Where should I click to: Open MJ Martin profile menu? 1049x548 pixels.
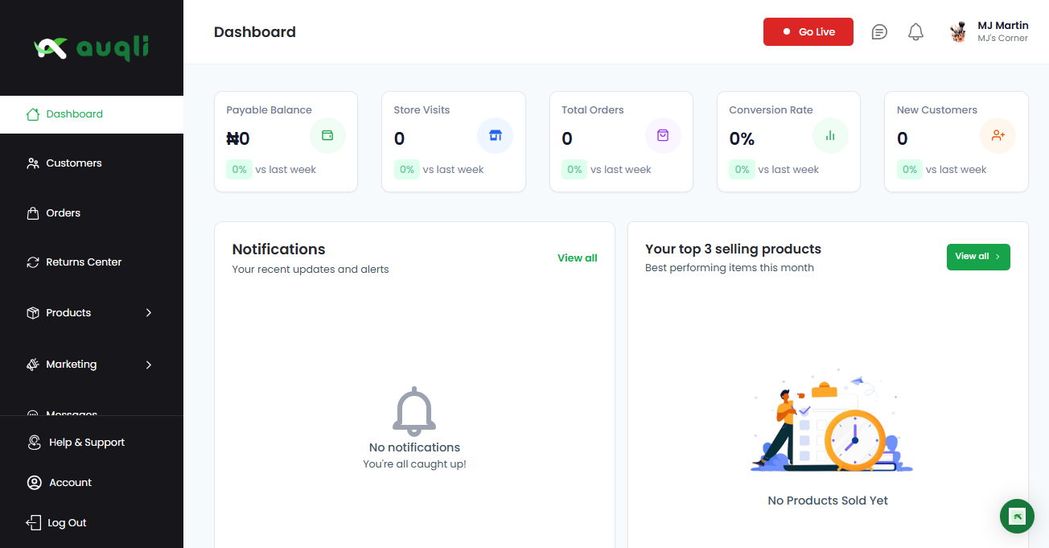coord(989,32)
